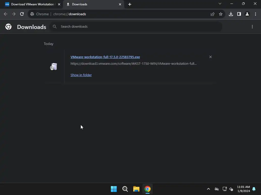The width and height of the screenshot is (261, 195).
Task: Click the search magnifier icon in Downloads
Action: tap(55, 26)
